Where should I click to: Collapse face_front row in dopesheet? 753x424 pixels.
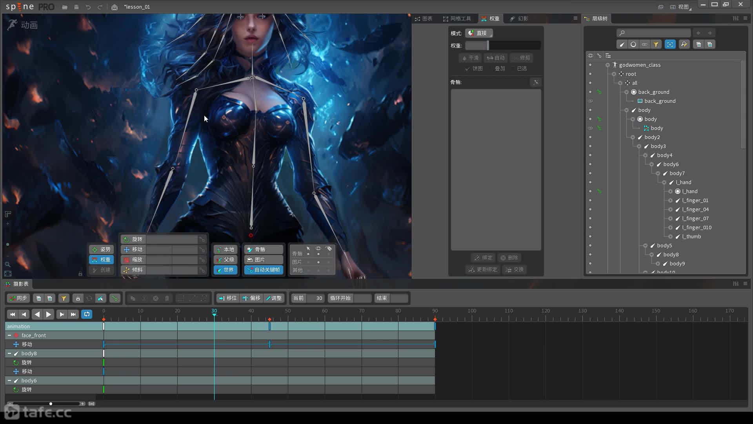9,335
